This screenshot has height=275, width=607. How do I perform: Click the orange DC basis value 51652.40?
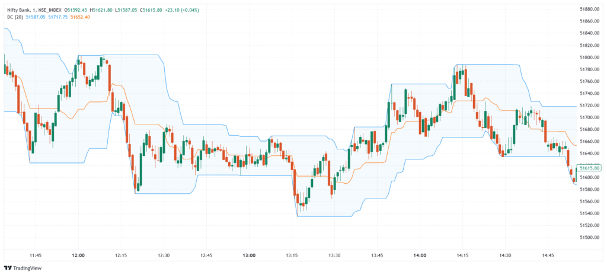point(80,17)
